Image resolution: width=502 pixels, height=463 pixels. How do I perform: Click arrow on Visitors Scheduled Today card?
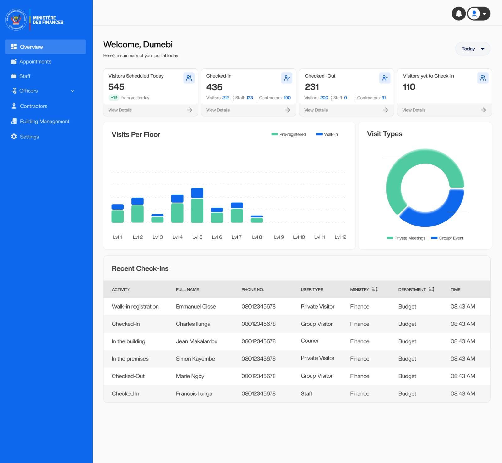click(x=190, y=110)
